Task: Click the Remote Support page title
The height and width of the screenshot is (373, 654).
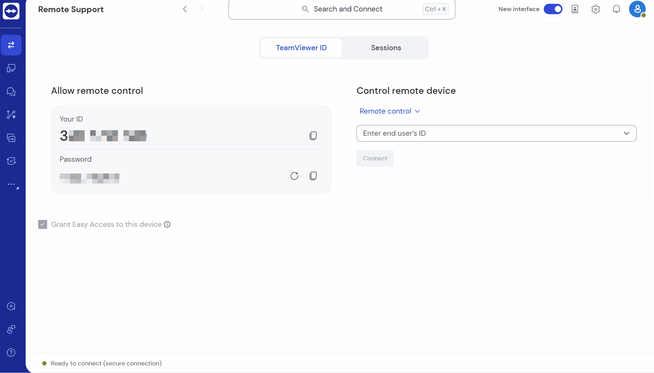Action: [71, 9]
